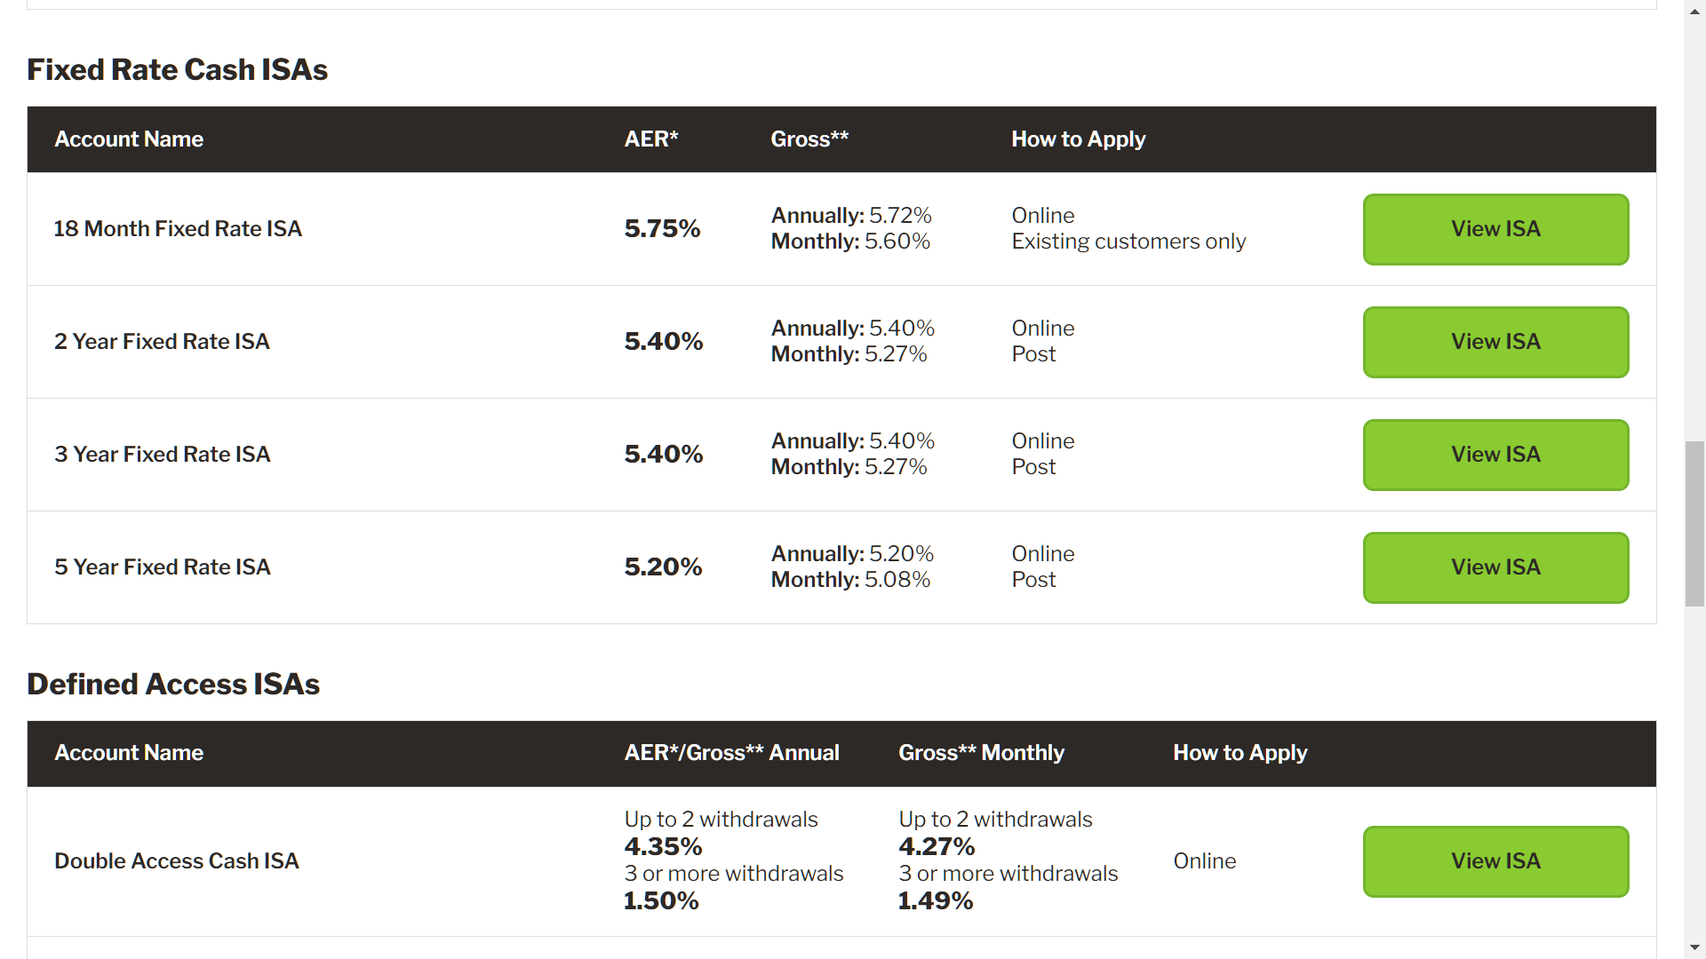
Task: Select the 18 Month Fixed Rate ISA name
Action: pyautogui.click(x=178, y=229)
